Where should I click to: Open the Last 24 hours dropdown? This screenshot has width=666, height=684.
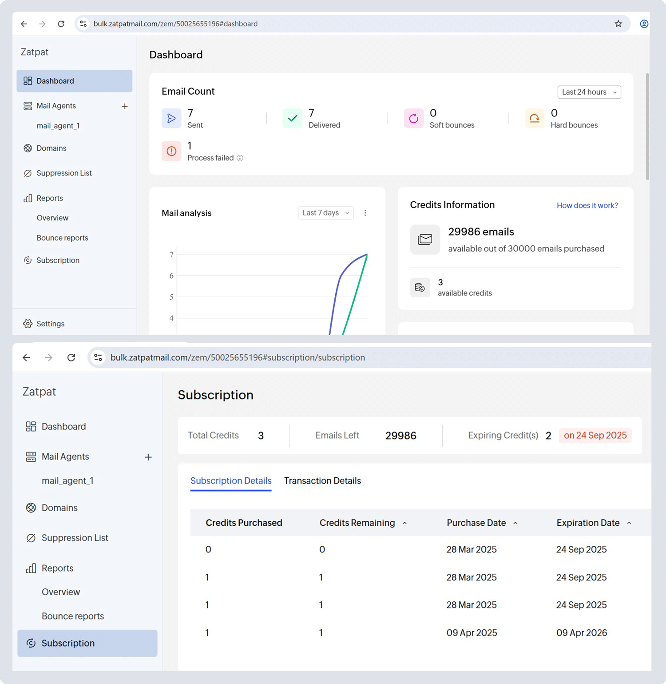(x=589, y=92)
